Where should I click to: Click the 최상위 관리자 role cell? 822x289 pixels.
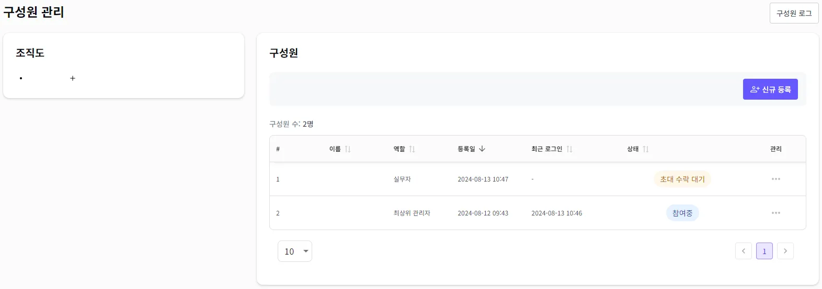412,213
